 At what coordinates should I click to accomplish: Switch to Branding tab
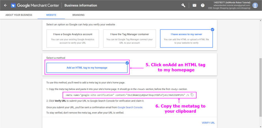click(x=78, y=15)
